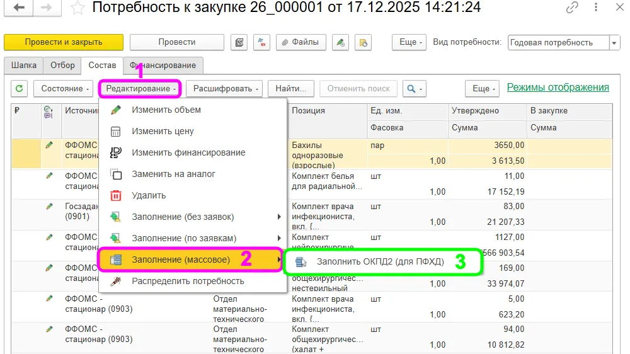Choose Распределить потребность menu entry
This screenshot has height=354, width=630.
[x=193, y=282]
